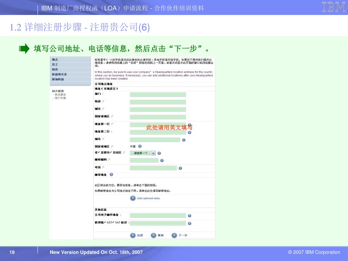Click the 取消 text button
This screenshot has width=348, height=261.
pos(161,235)
